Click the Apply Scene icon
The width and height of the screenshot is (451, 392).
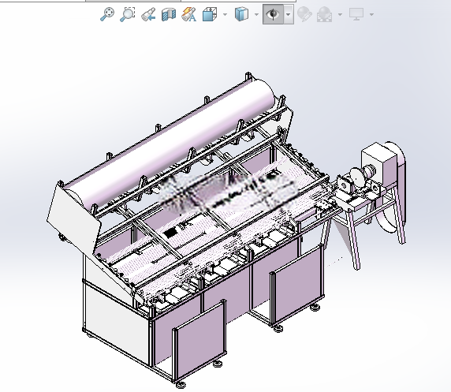click(324, 14)
